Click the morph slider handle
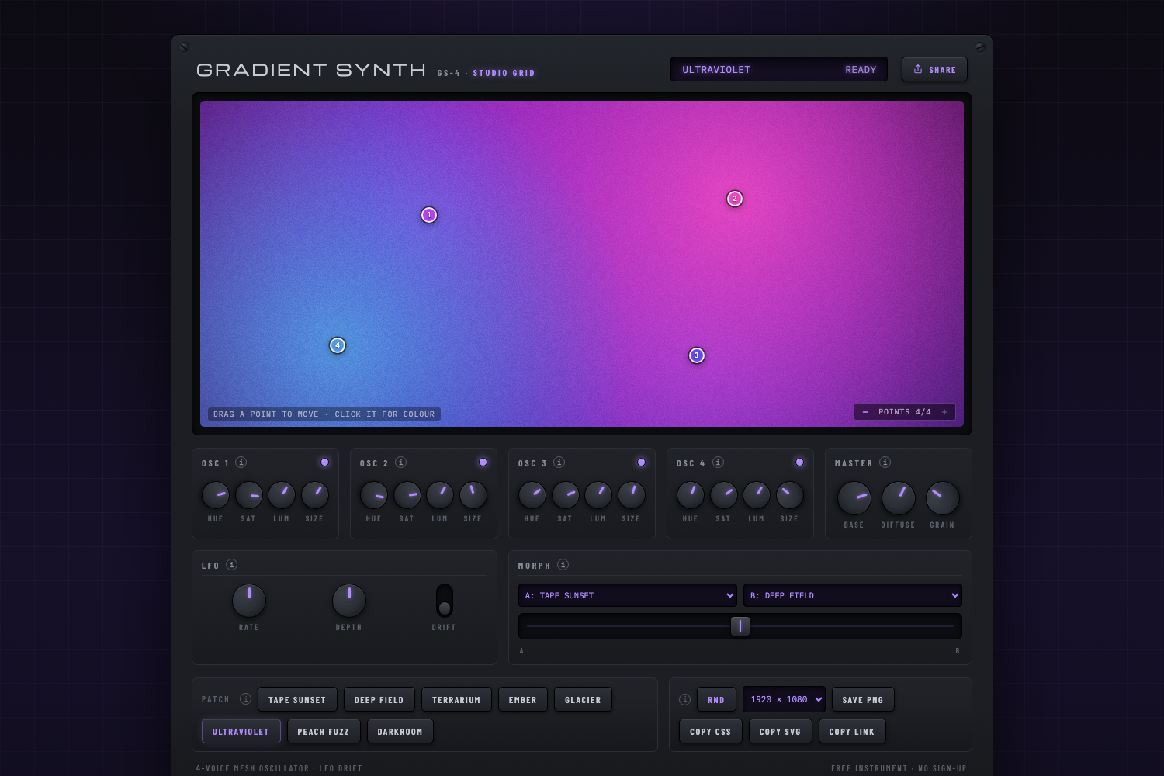 (740, 626)
